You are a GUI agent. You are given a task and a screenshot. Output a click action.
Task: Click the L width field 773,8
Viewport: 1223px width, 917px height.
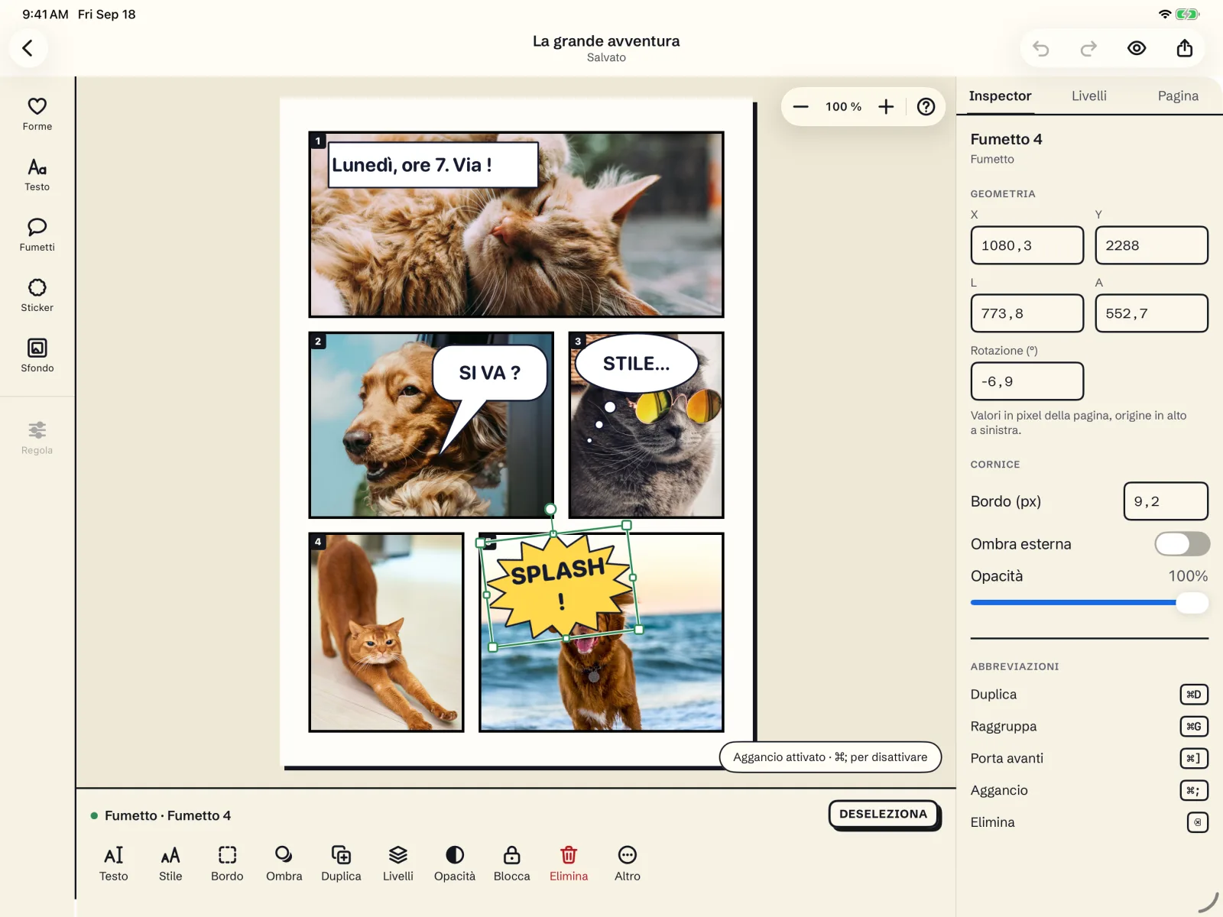pyautogui.click(x=1027, y=313)
